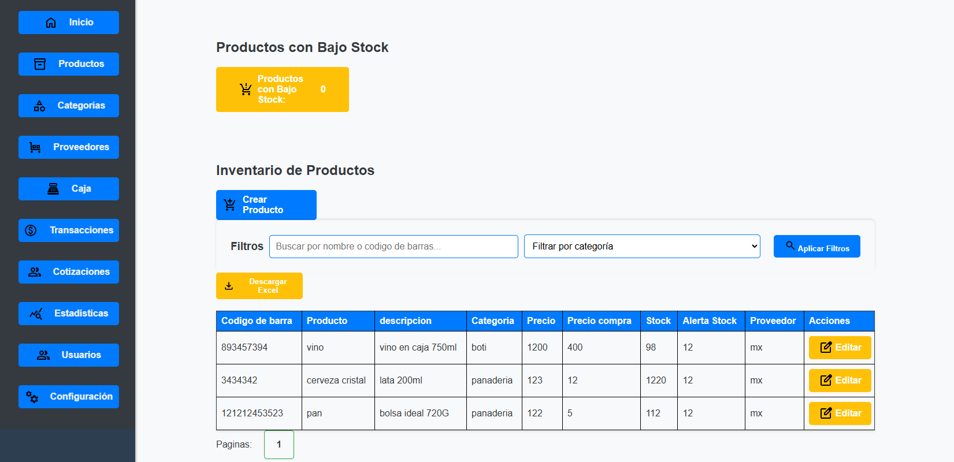
Task: Edit the pan product
Action: [x=840, y=413]
